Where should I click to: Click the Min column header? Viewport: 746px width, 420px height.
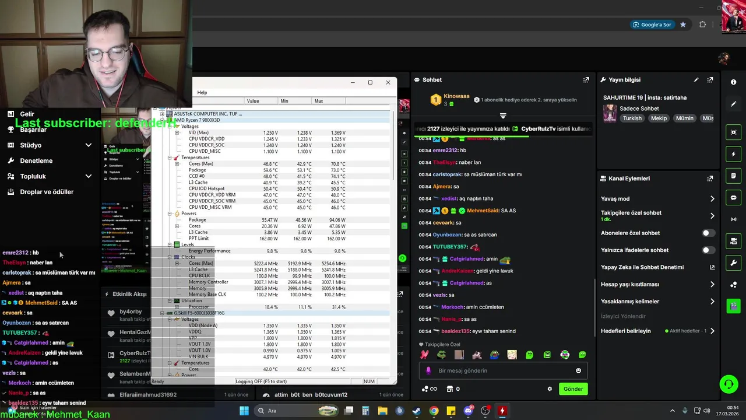(295, 101)
